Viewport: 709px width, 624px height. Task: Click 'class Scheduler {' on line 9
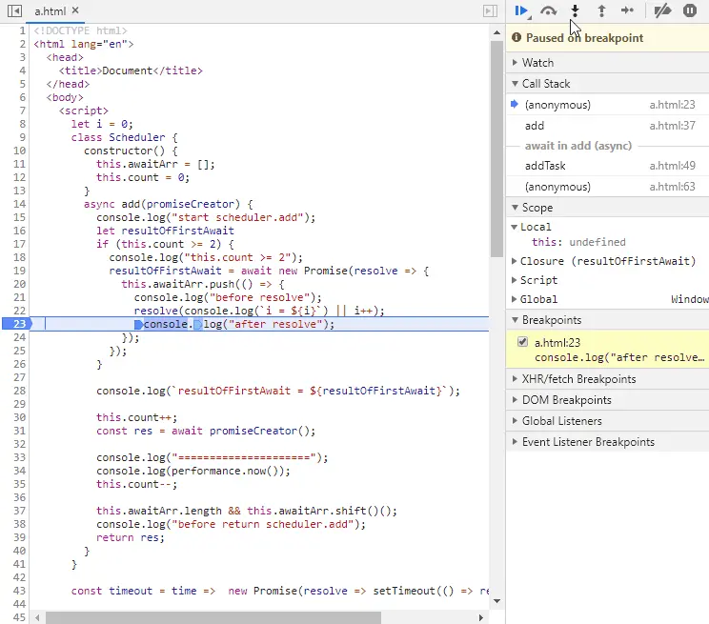point(124,137)
